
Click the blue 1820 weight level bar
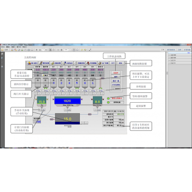[67, 101]
